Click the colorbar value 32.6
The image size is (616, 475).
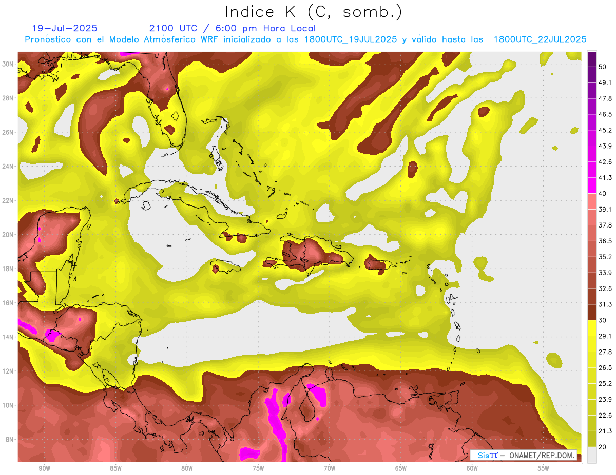pos(605,288)
